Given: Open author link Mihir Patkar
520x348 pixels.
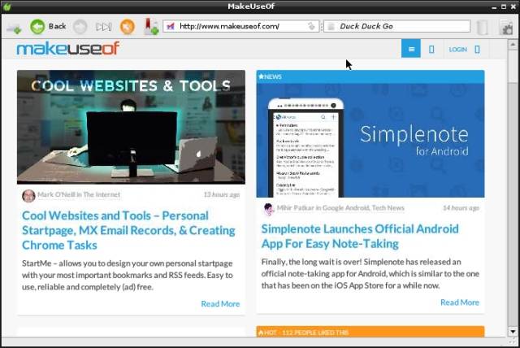Looking at the screenshot, I should click(x=295, y=208).
